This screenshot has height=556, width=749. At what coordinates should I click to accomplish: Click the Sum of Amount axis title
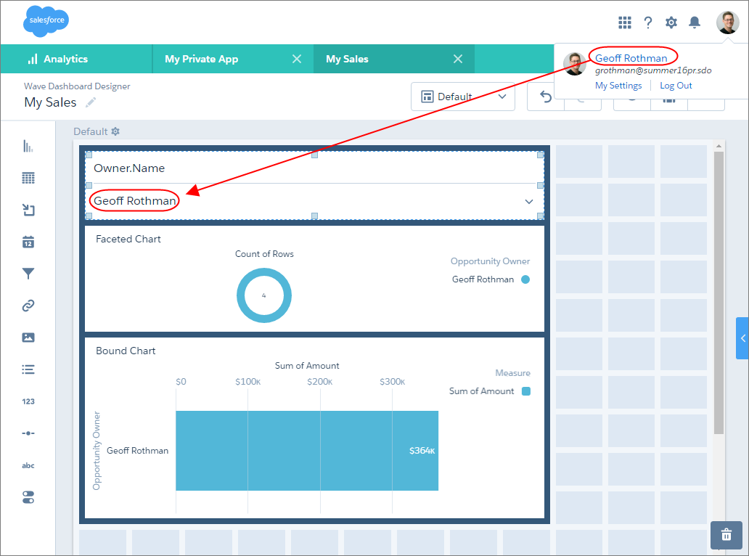[x=307, y=365]
